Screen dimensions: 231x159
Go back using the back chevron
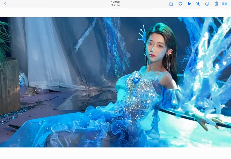5,4
